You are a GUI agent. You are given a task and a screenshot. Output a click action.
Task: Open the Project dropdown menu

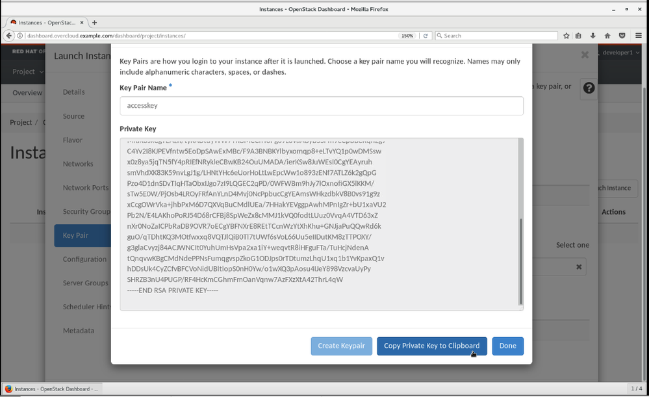[x=28, y=71]
